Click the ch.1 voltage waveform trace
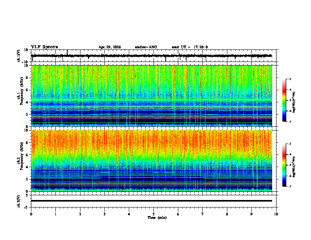 [152, 56]
